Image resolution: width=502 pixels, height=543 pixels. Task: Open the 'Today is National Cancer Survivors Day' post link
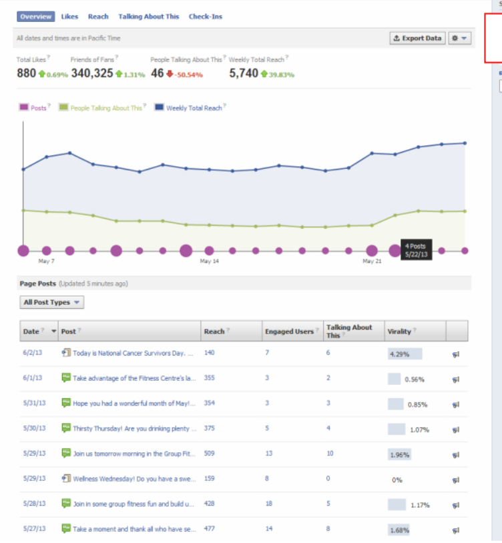click(133, 354)
